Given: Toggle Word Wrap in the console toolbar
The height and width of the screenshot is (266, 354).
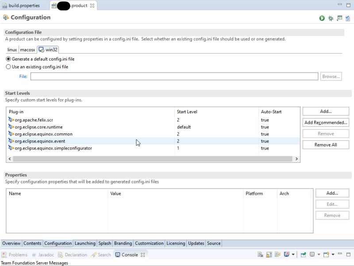Looking at the screenshot, I should 277,254.
